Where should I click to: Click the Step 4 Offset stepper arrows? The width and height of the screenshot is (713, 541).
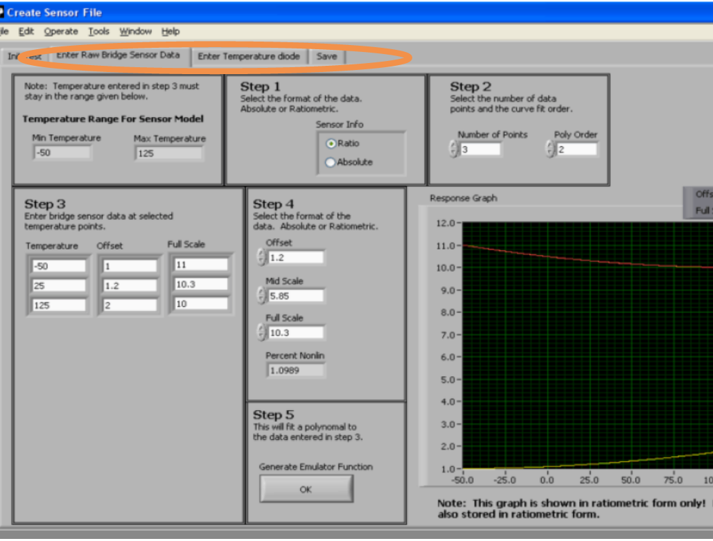261,257
